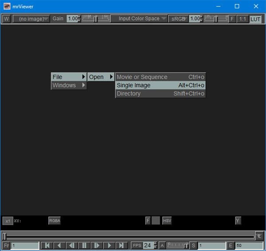Pause playback with the stop button
The width and height of the screenshot is (266, 251).
coord(84,245)
